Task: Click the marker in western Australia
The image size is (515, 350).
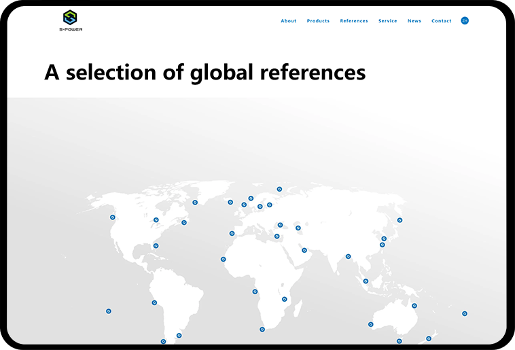Action: pos(371,324)
